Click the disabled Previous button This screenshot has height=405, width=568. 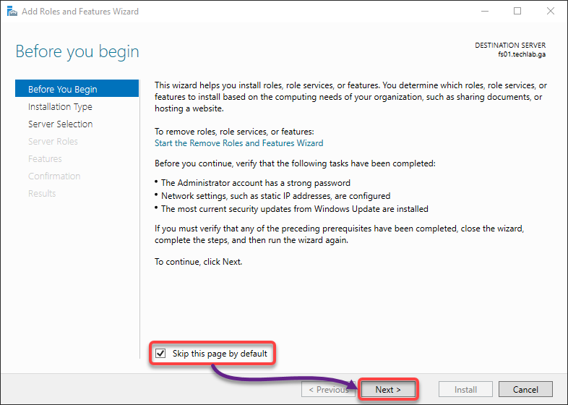328,389
